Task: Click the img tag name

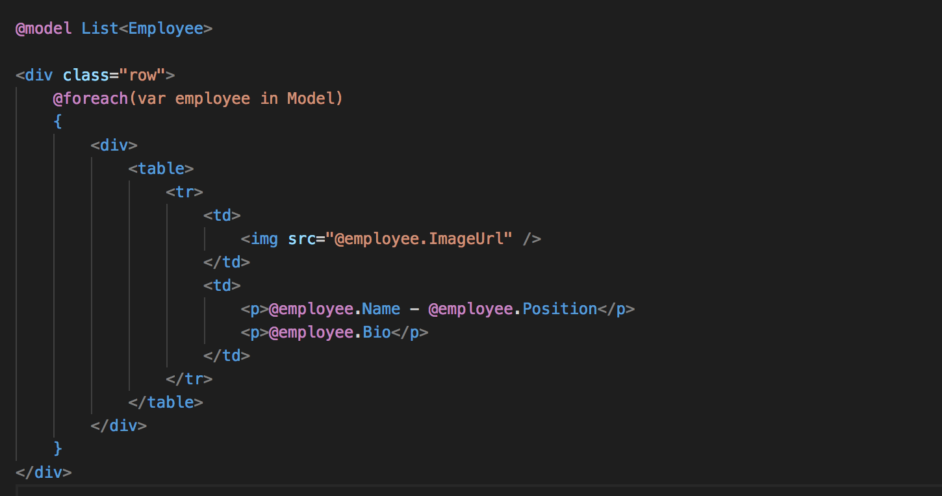Action: coord(264,239)
